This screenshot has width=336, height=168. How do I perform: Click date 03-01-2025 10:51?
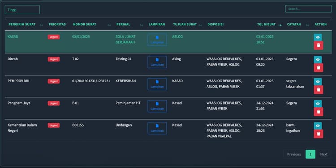[x=265, y=39]
